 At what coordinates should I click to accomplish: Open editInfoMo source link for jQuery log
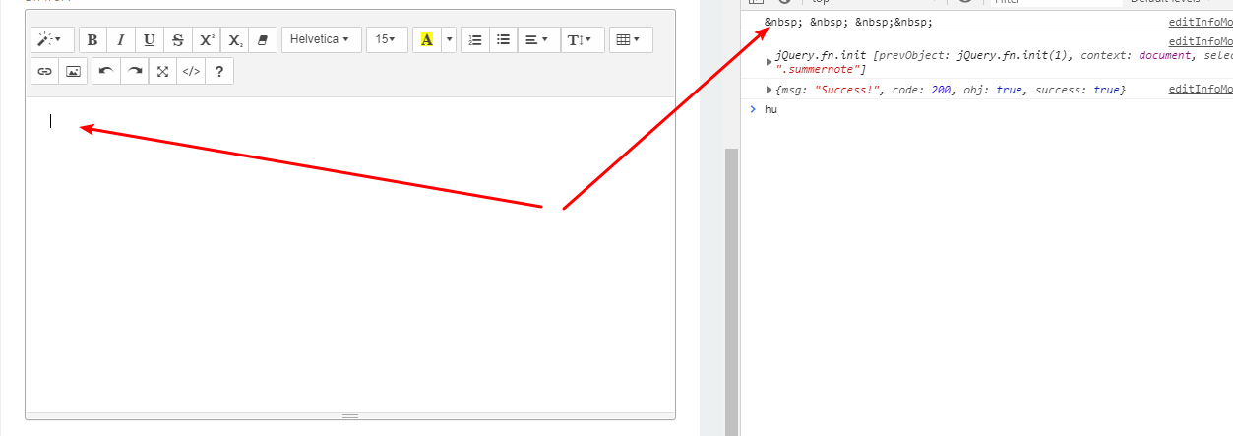[x=1200, y=41]
